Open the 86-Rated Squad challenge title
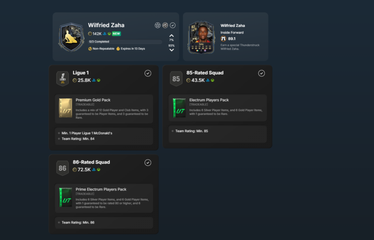Screen dimensions: 374x240 point(92,162)
